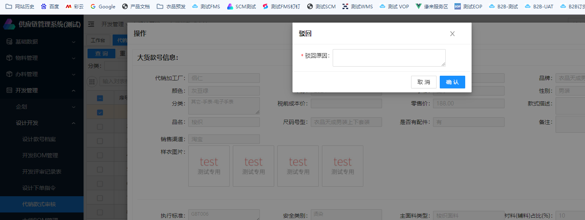This screenshot has height=220, width=585.
Task: Click the 基础数据 database icon
Action: (9, 42)
